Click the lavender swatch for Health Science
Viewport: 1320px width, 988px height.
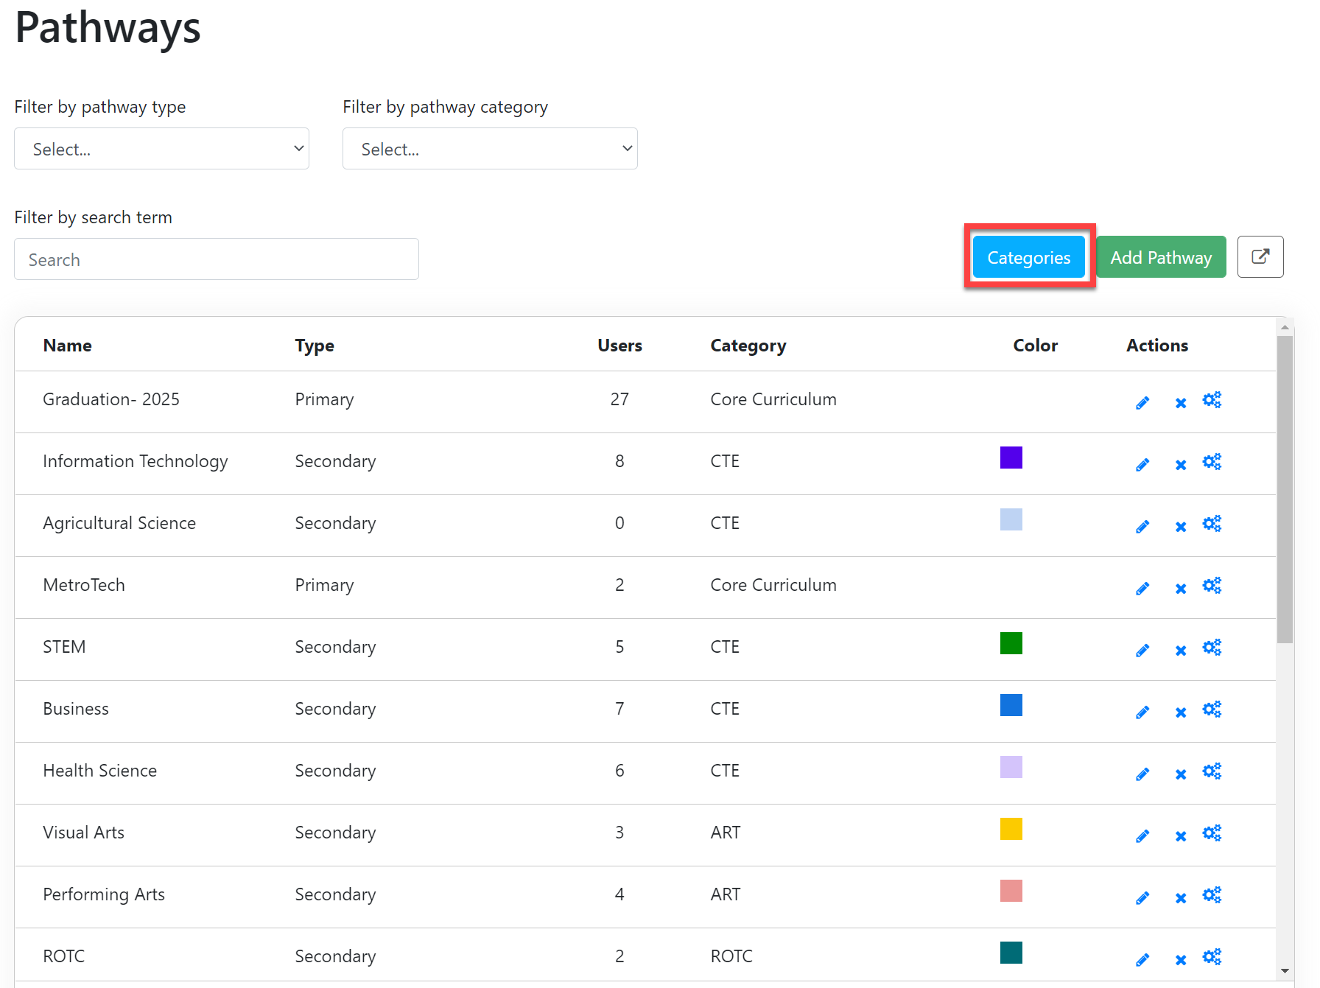(x=1011, y=767)
